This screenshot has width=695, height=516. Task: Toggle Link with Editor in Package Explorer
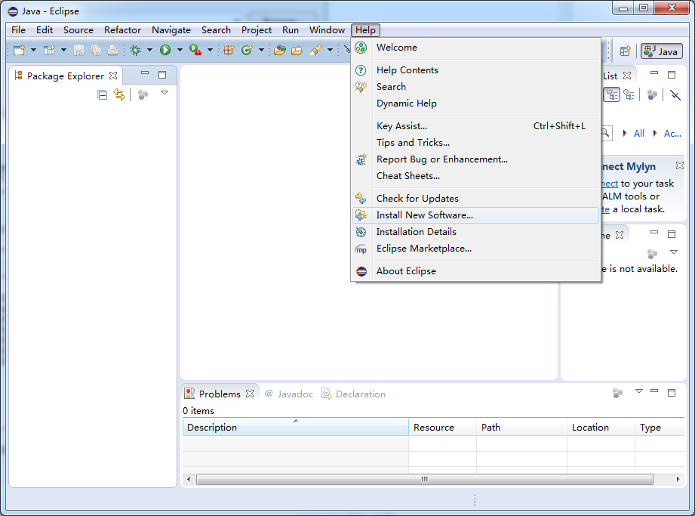click(x=119, y=94)
